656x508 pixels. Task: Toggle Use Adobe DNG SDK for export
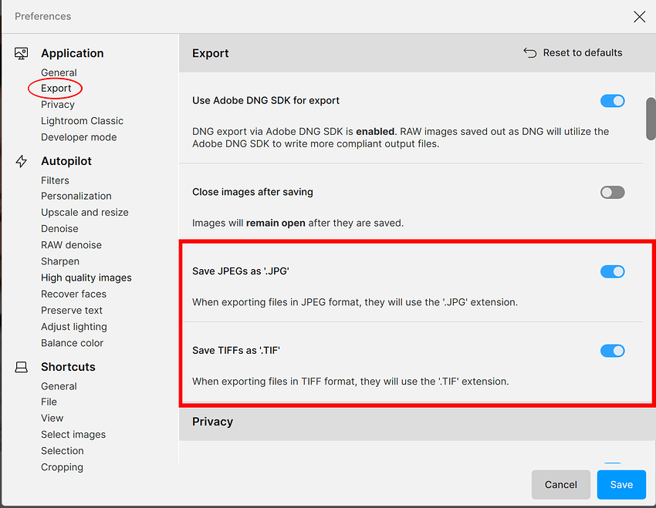tap(612, 101)
